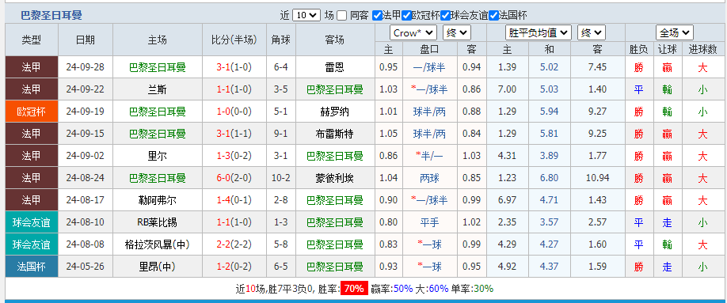
Task: Uncheck the 欧冠杯 filter checkbox
Action: (406, 16)
